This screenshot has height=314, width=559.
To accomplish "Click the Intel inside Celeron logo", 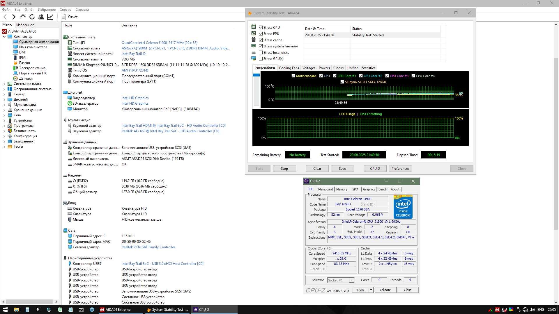I will (403, 207).
